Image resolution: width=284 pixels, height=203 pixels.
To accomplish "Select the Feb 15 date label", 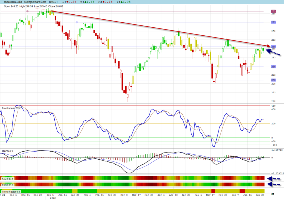I will pyautogui.click(x=100, y=195).
